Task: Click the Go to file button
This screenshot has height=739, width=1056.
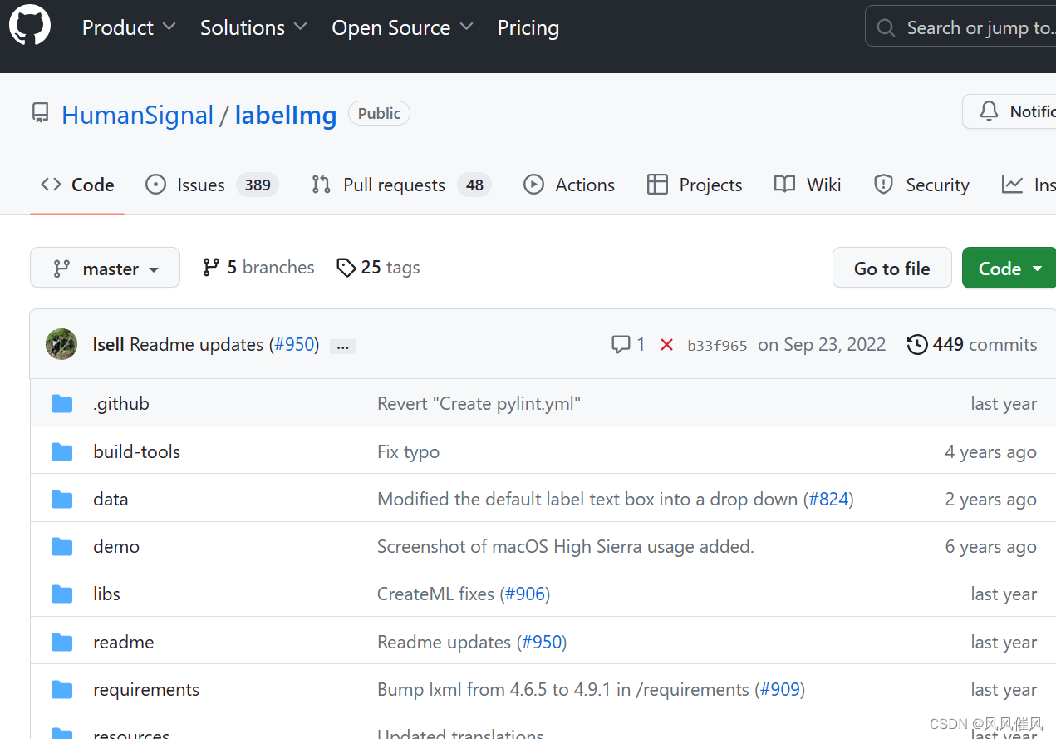Action: 892,268
